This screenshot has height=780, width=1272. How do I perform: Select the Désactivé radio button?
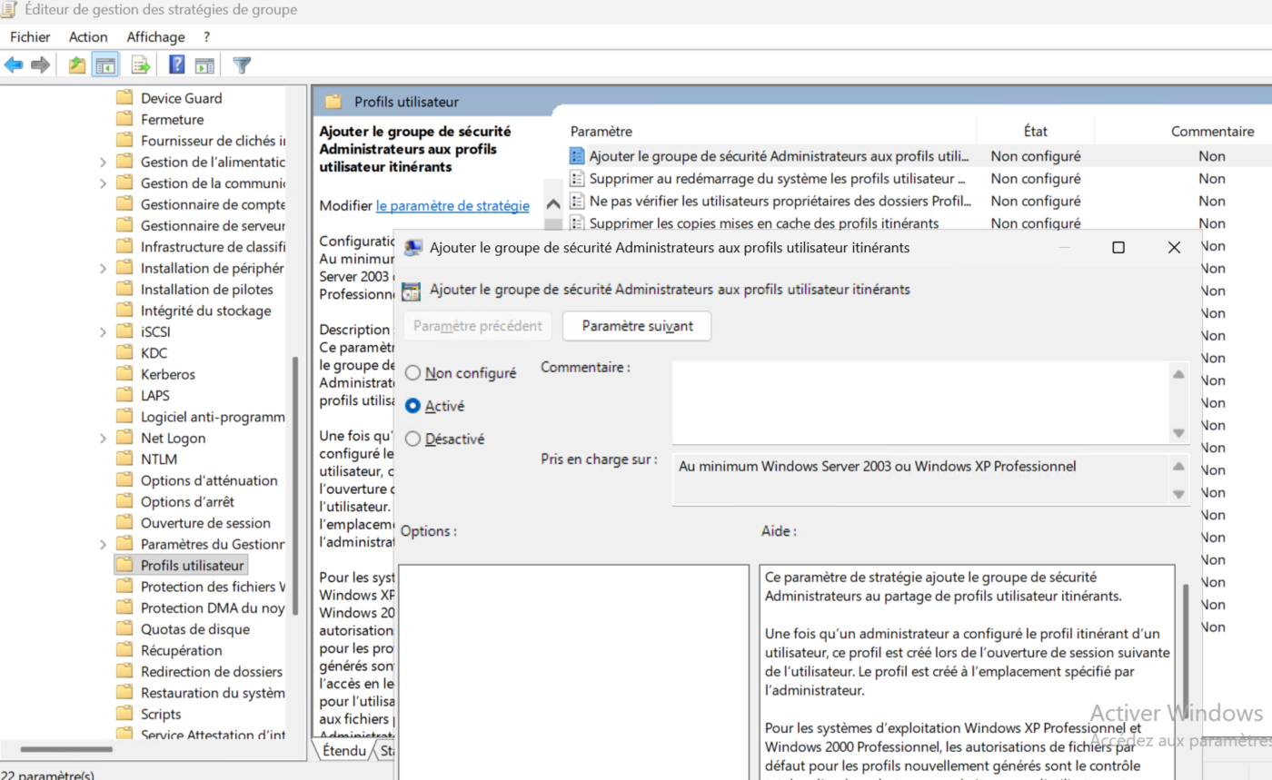point(413,439)
